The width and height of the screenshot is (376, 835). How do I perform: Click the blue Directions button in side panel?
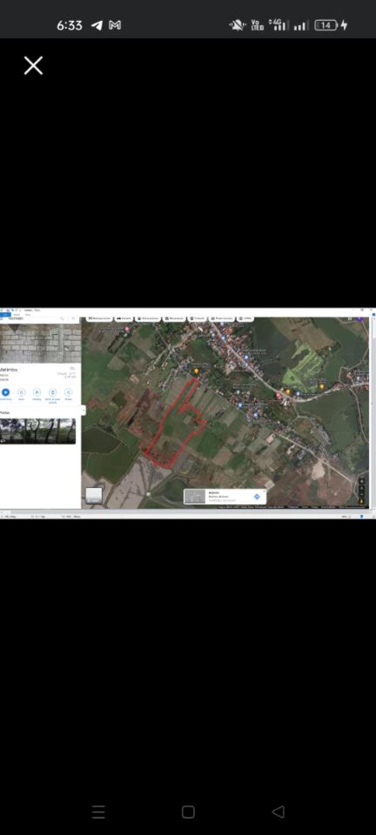point(6,392)
